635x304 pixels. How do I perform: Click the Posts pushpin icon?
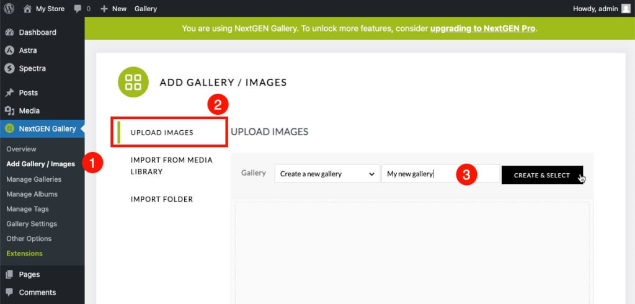pos(9,93)
